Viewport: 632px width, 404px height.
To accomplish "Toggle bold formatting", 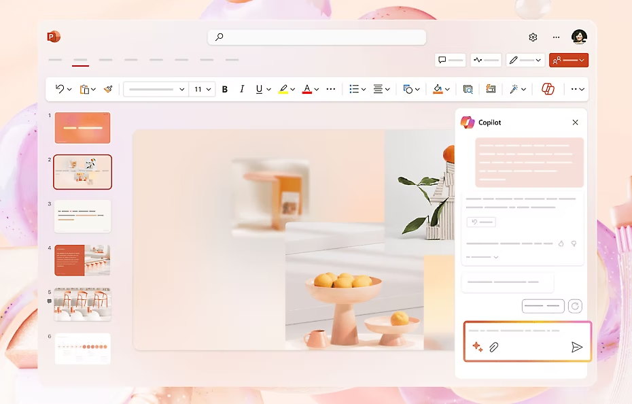I will 225,89.
